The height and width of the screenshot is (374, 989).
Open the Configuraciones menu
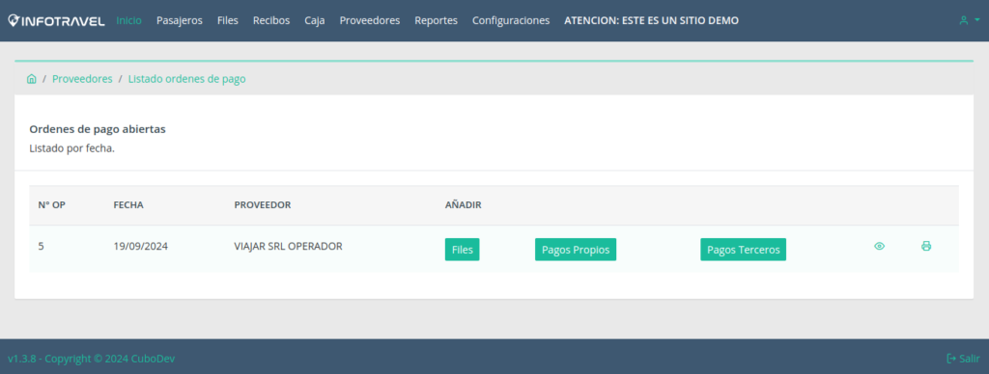511,20
